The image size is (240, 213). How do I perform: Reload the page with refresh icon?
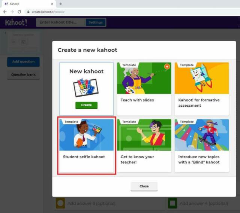[19, 12]
